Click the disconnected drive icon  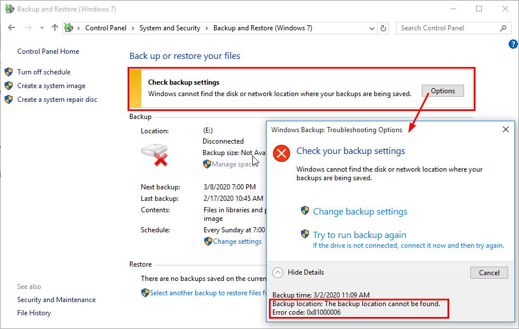[154, 154]
